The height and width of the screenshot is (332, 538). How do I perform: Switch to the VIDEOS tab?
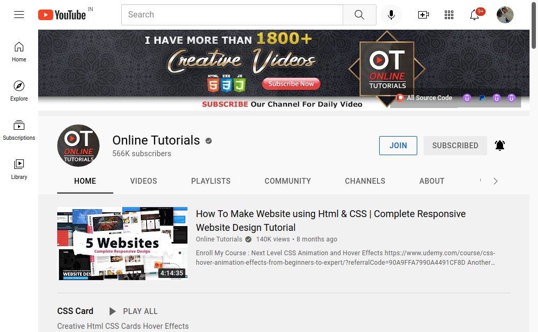coord(144,181)
